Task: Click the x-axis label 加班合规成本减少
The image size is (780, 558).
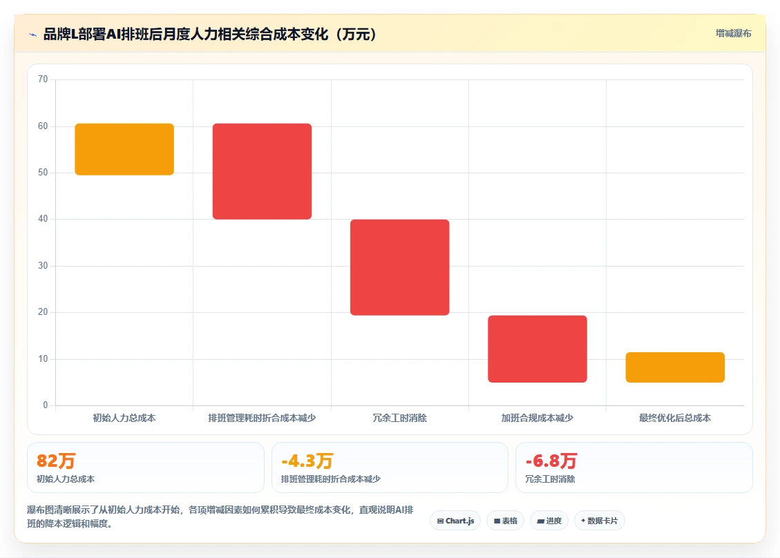Action: [x=538, y=418]
